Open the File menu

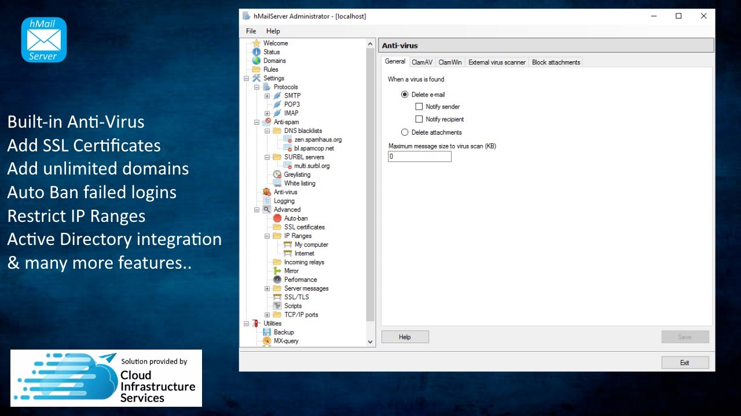click(251, 31)
